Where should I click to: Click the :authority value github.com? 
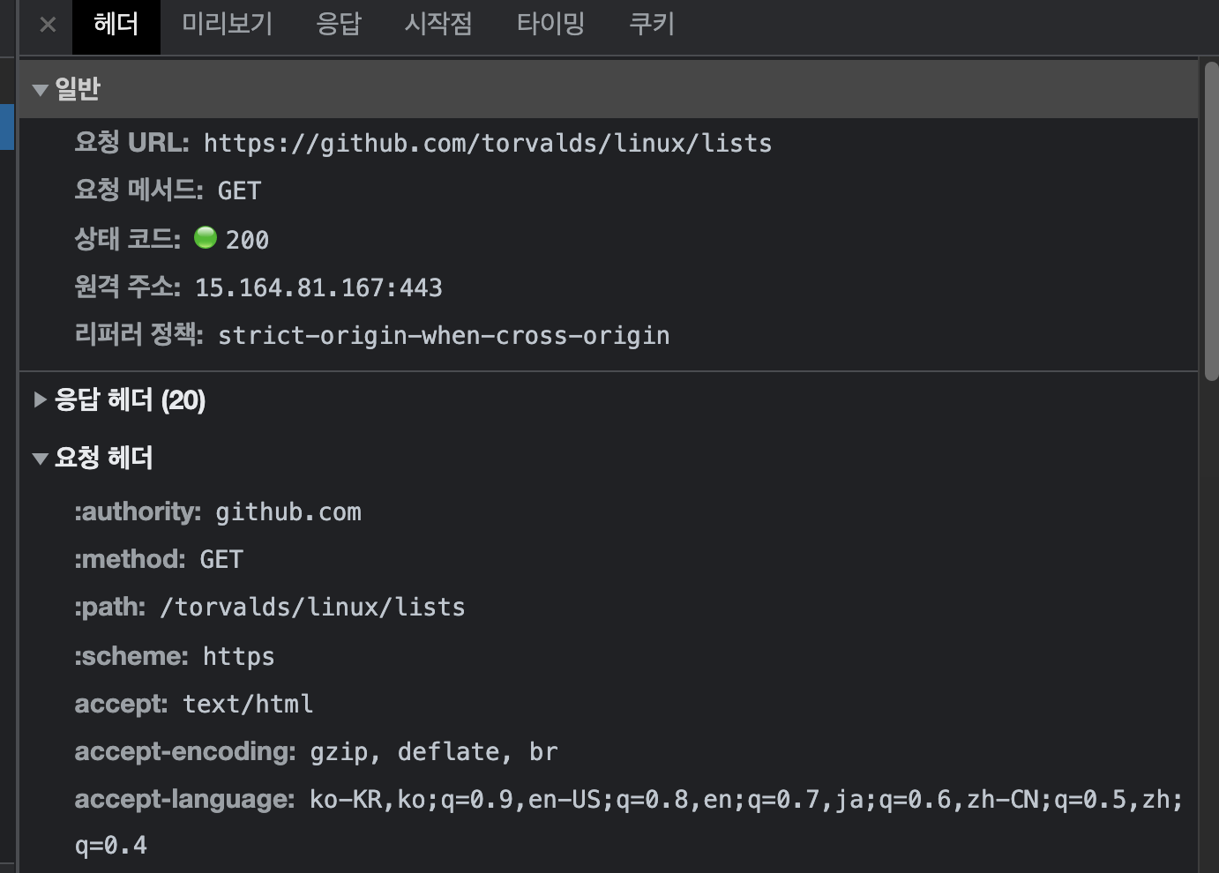(288, 512)
